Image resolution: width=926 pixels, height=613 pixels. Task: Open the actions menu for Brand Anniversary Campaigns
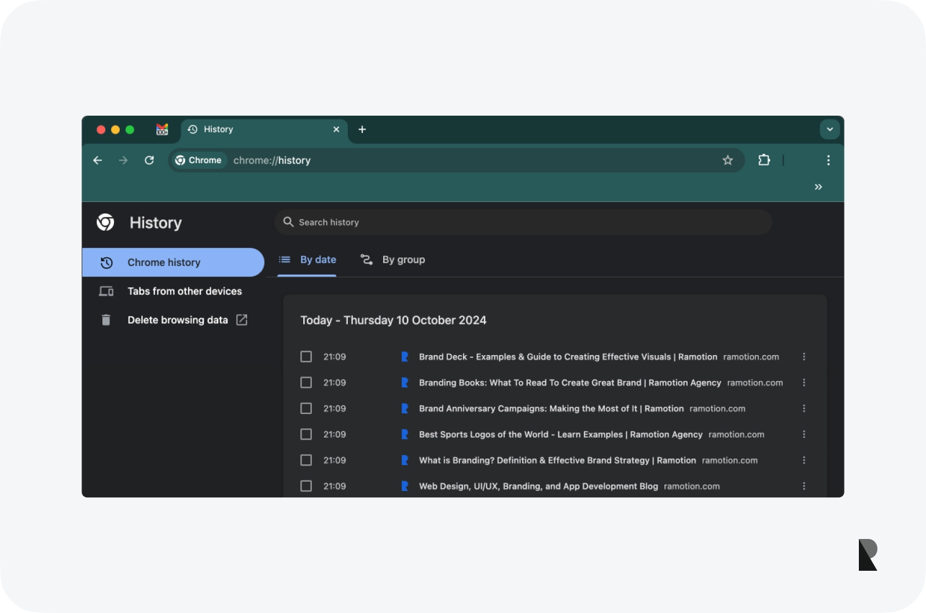click(x=804, y=409)
